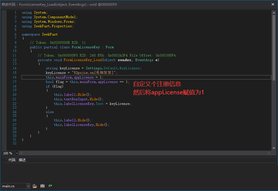Screen dimensions: 278x191
Task: Click the green C# language icon
Action: (50, 186)
